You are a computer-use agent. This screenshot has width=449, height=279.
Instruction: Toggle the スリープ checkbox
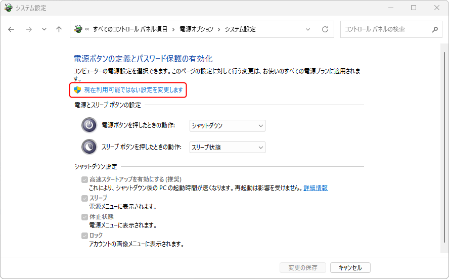84,198
